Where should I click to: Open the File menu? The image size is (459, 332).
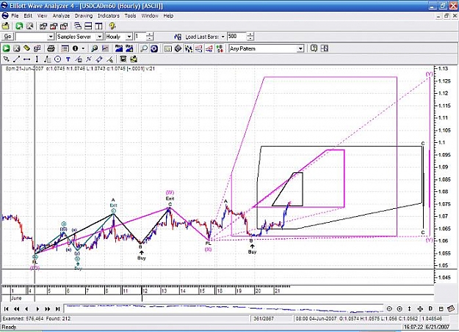tap(15, 16)
